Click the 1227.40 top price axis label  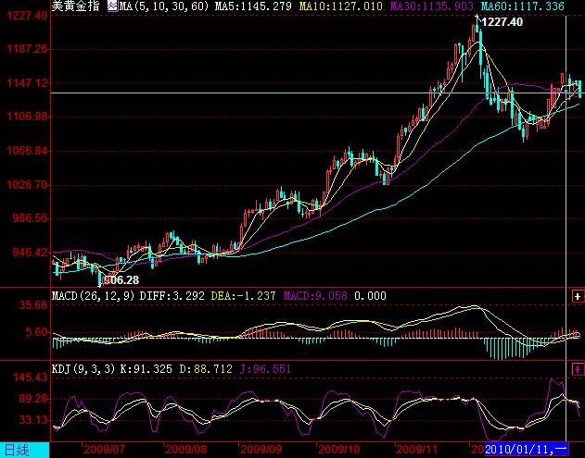point(27,16)
